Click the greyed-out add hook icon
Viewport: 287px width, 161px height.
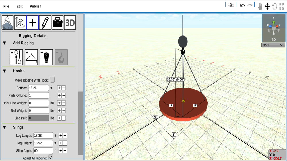(61, 57)
